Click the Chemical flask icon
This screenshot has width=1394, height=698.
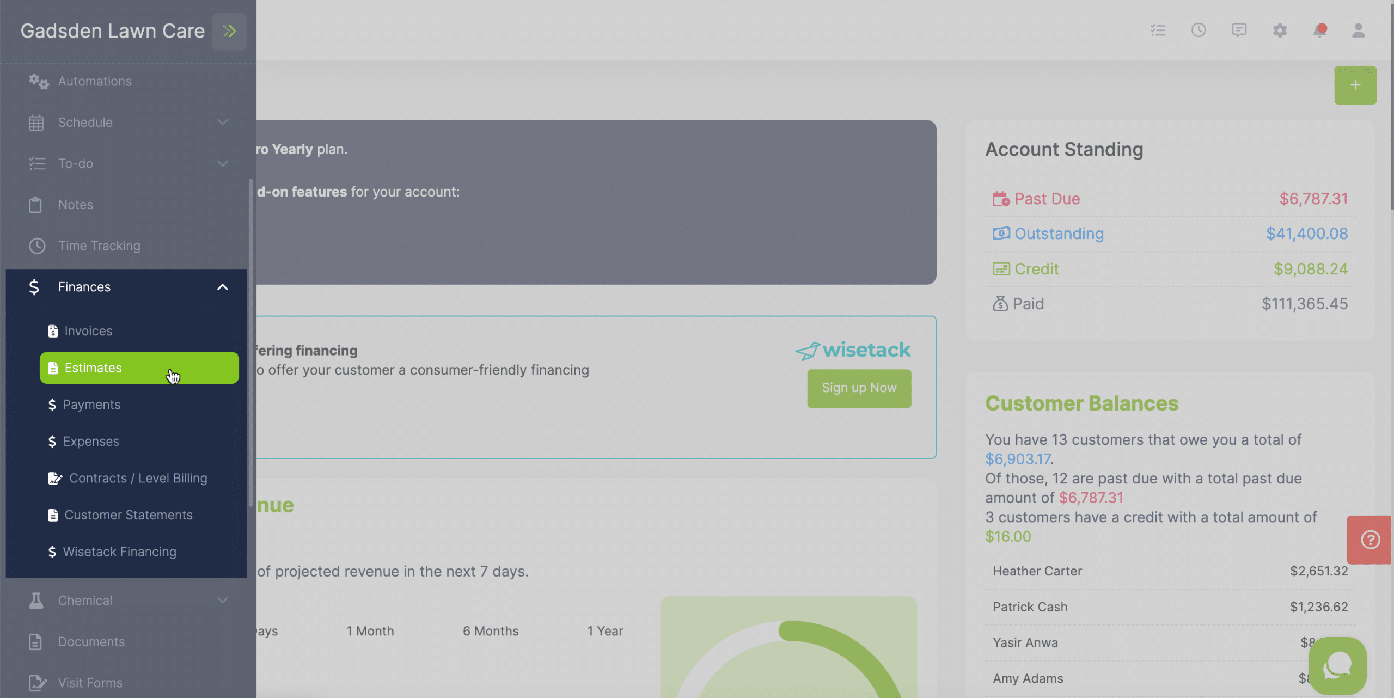coord(36,601)
